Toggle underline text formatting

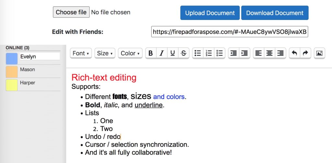(x=172, y=53)
